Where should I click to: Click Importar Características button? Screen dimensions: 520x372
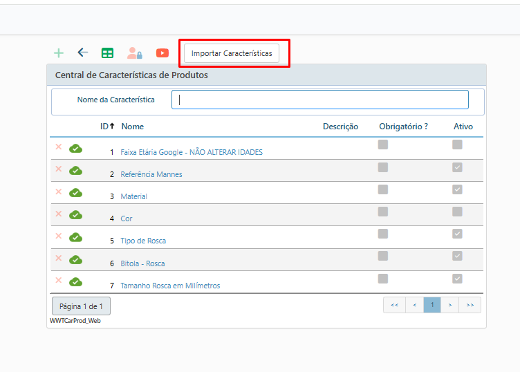coord(232,53)
